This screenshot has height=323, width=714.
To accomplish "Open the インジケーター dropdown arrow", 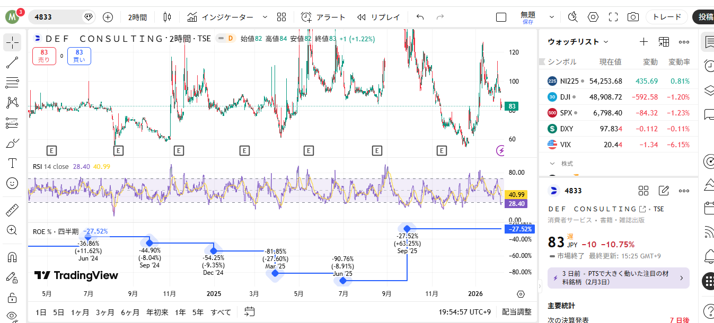I will [265, 17].
